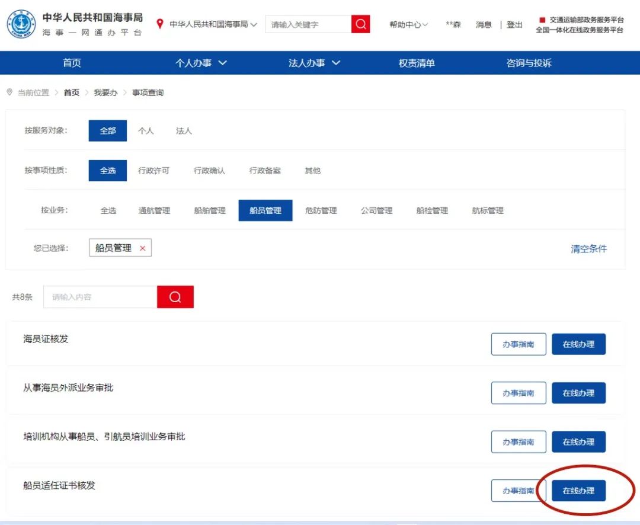This screenshot has width=640, height=525.
Task: Open 全国一体化在线政务服务平台 link
Action: 580,30
